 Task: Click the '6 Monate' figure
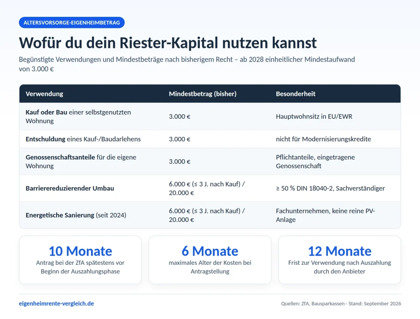210,251
